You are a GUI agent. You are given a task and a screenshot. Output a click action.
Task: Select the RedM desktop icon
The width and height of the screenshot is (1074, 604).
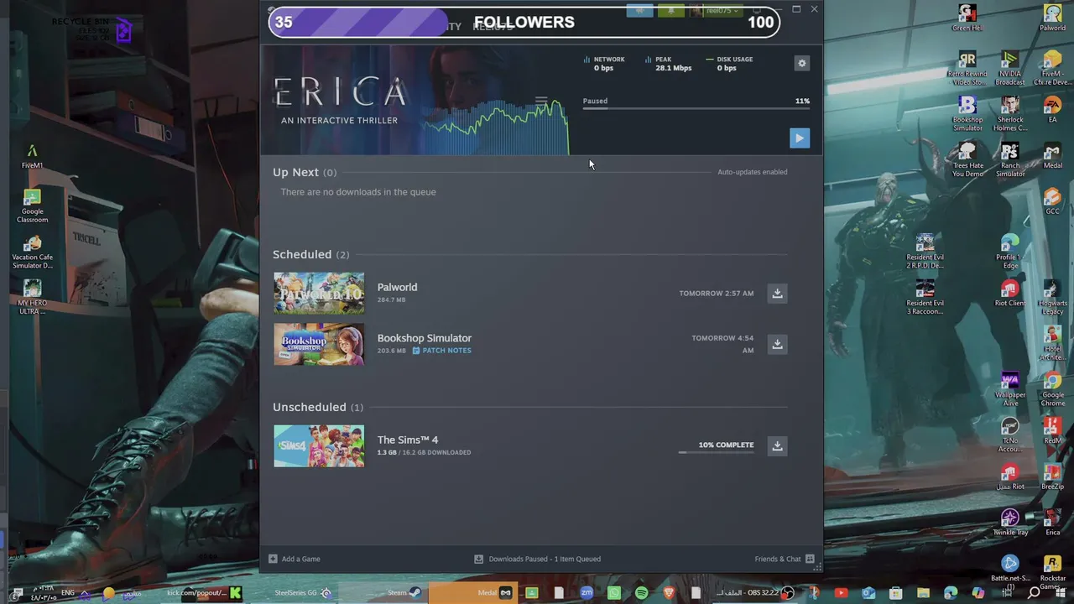[1052, 431]
